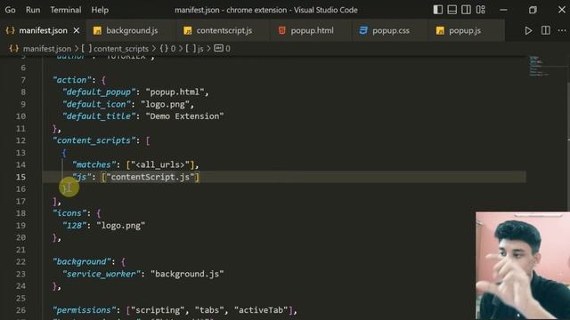Click the manifest.json breadcrumb braces icon
Screen dimensions: 570x320
[x=14, y=48]
